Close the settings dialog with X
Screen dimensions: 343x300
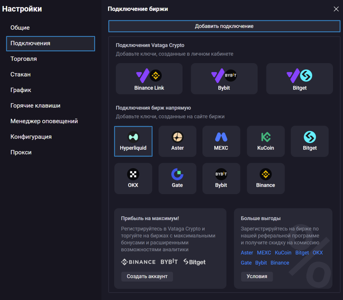pyautogui.click(x=336, y=9)
